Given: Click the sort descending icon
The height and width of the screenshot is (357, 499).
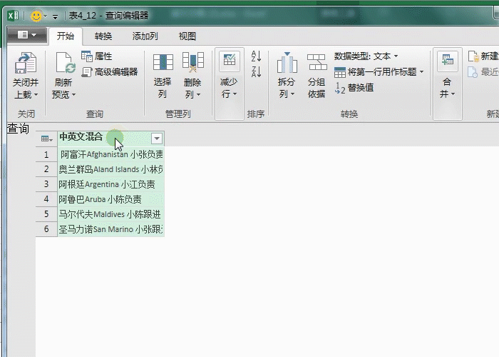Looking at the screenshot, I should pyautogui.click(x=257, y=71).
